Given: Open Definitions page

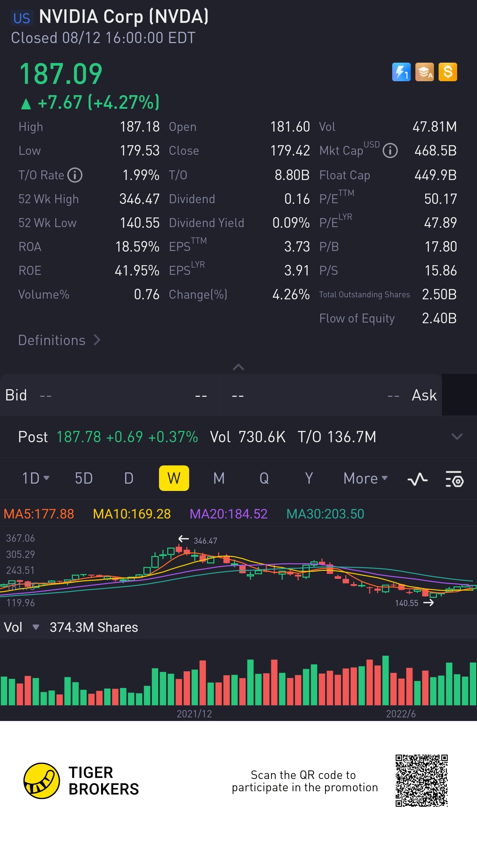Looking at the screenshot, I should (x=59, y=340).
